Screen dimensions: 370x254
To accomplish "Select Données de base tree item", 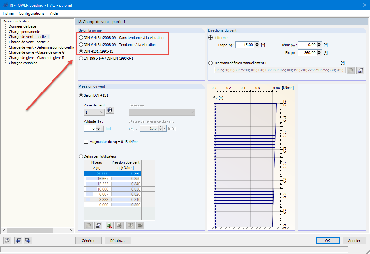I will point(22,26).
